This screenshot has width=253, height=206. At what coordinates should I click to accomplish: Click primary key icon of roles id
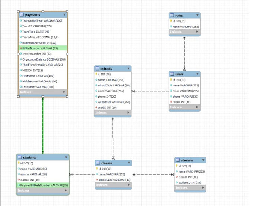coord(171,21)
